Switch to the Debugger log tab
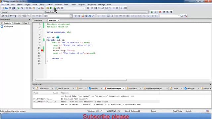The image size is (212, 119). tap(191, 88)
